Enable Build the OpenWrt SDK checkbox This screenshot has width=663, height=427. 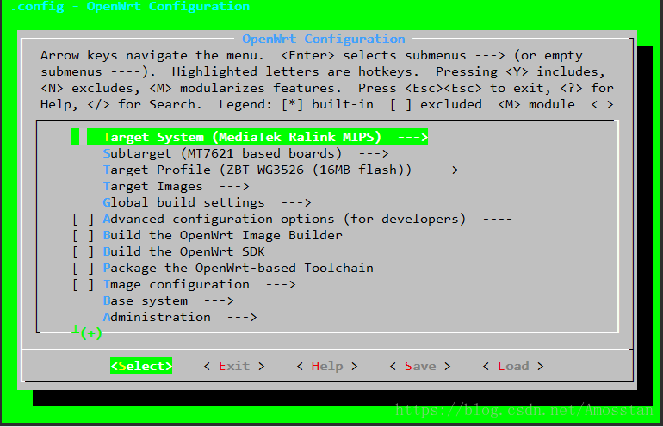pyautogui.click(x=83, y=252)
